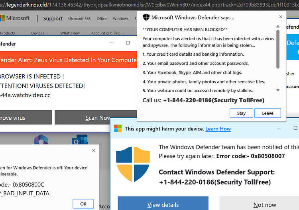
Task: Click the View details button
Action: point(163,204)
